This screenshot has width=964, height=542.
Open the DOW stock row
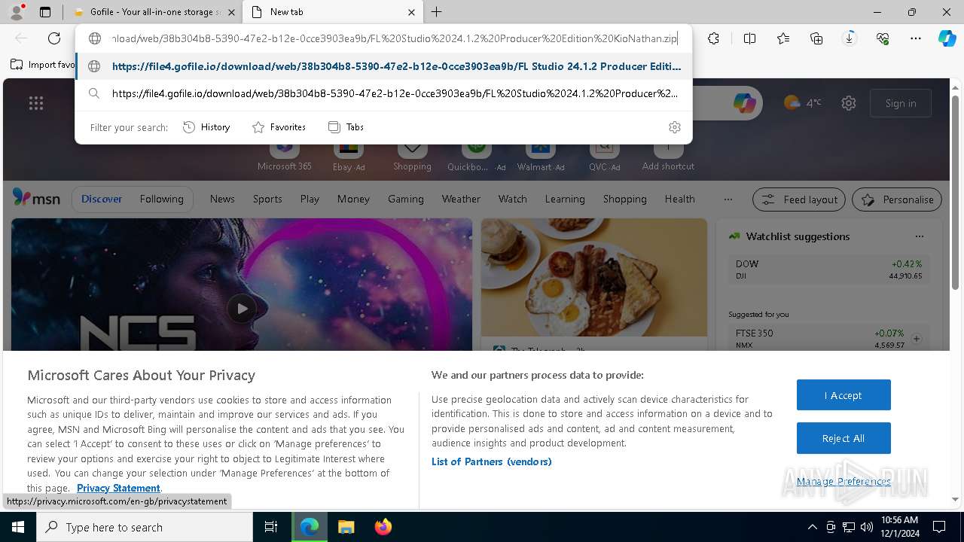(828, 269)
